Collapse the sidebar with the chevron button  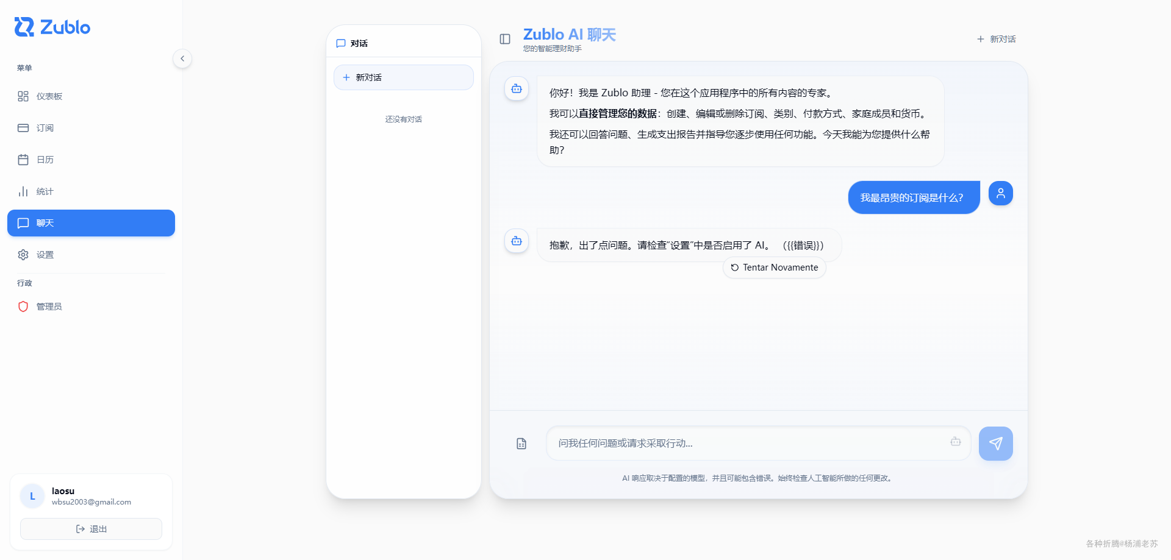click(182, 58)
